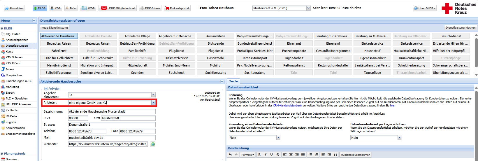The image size is (478, 161).
Task: Insert a bulleted list in the description
Action: click(x=310, y=155)
